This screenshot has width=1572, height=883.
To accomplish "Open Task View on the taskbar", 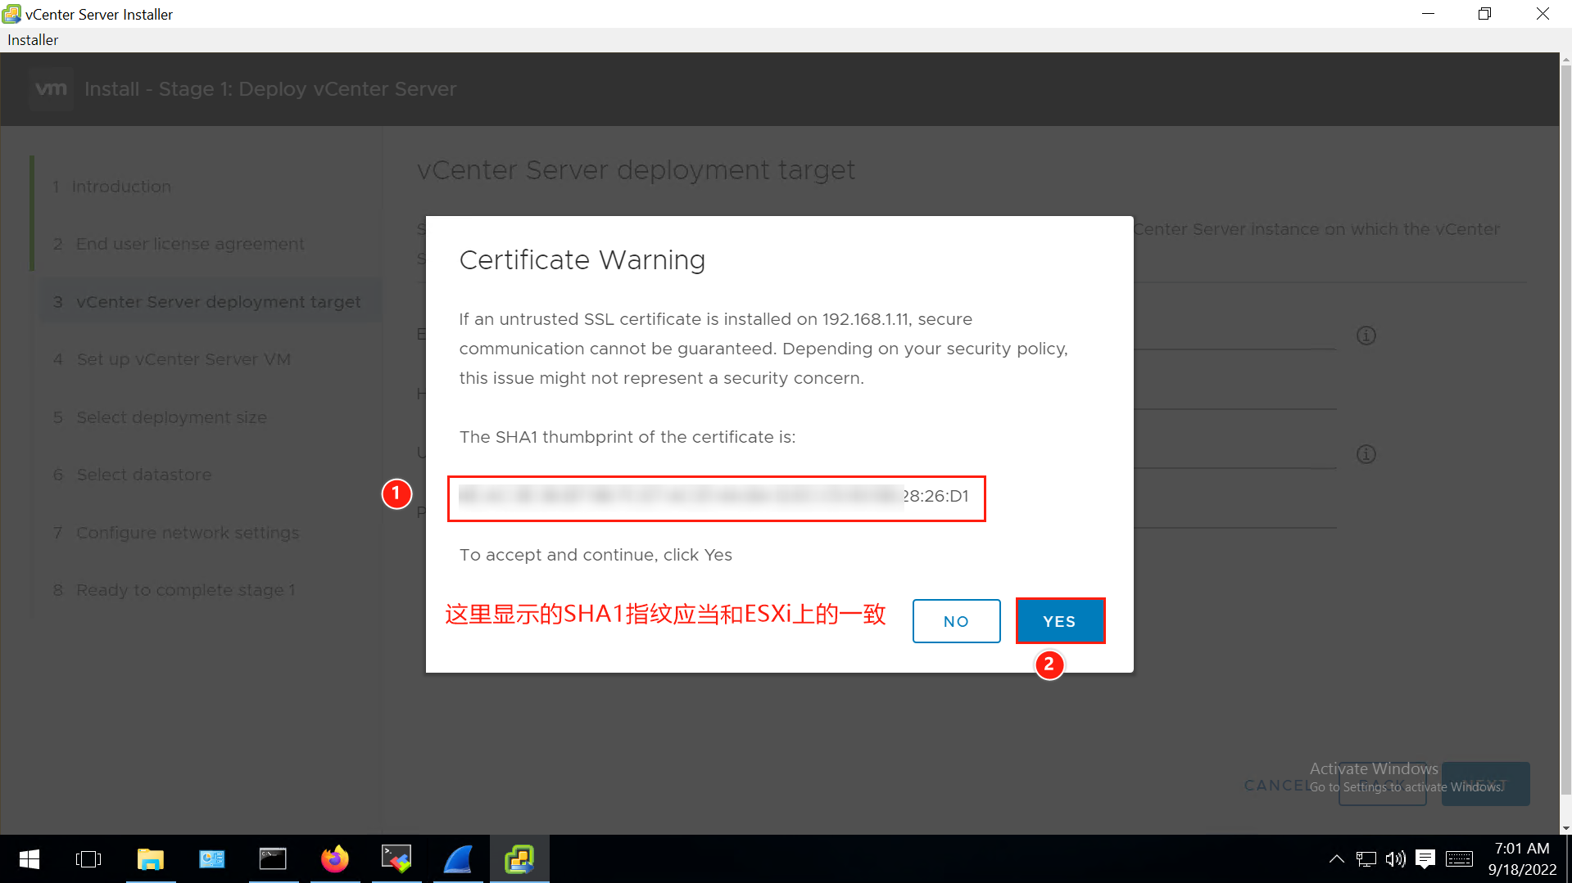I will (88, 859).
